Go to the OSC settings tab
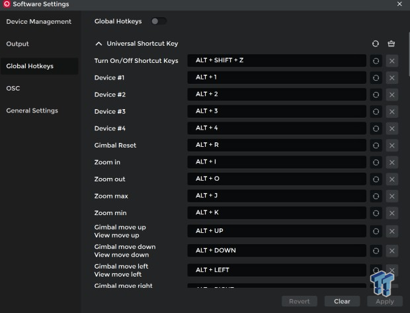This screenshot has height=313, width=410. (x=13, y=88)
